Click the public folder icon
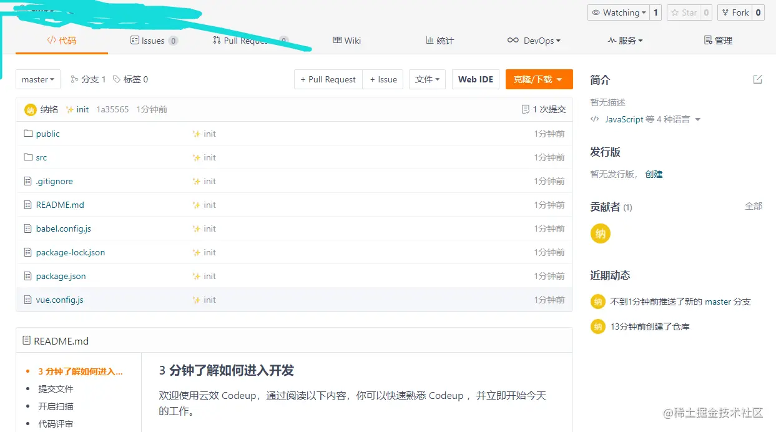 pyautogui.click(x=28, y=134)
